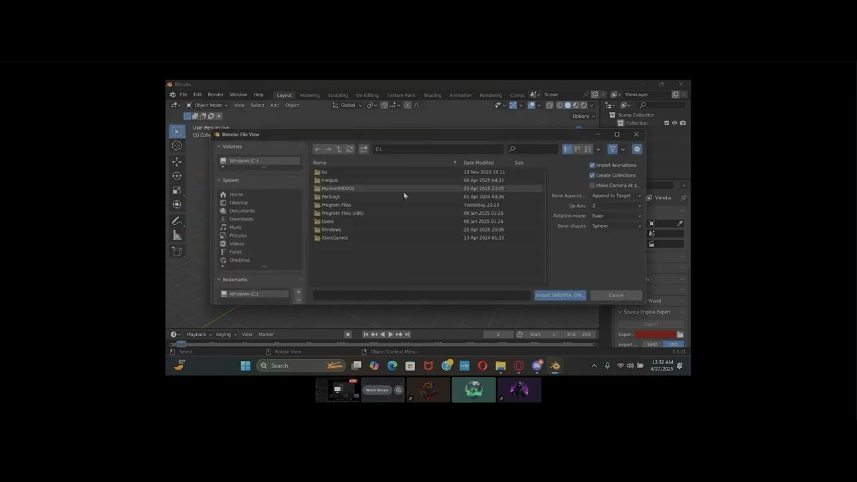Screen dimensions: 857x482
Task: Click folder icon beside Export path field
Action: tap(680, 335)
